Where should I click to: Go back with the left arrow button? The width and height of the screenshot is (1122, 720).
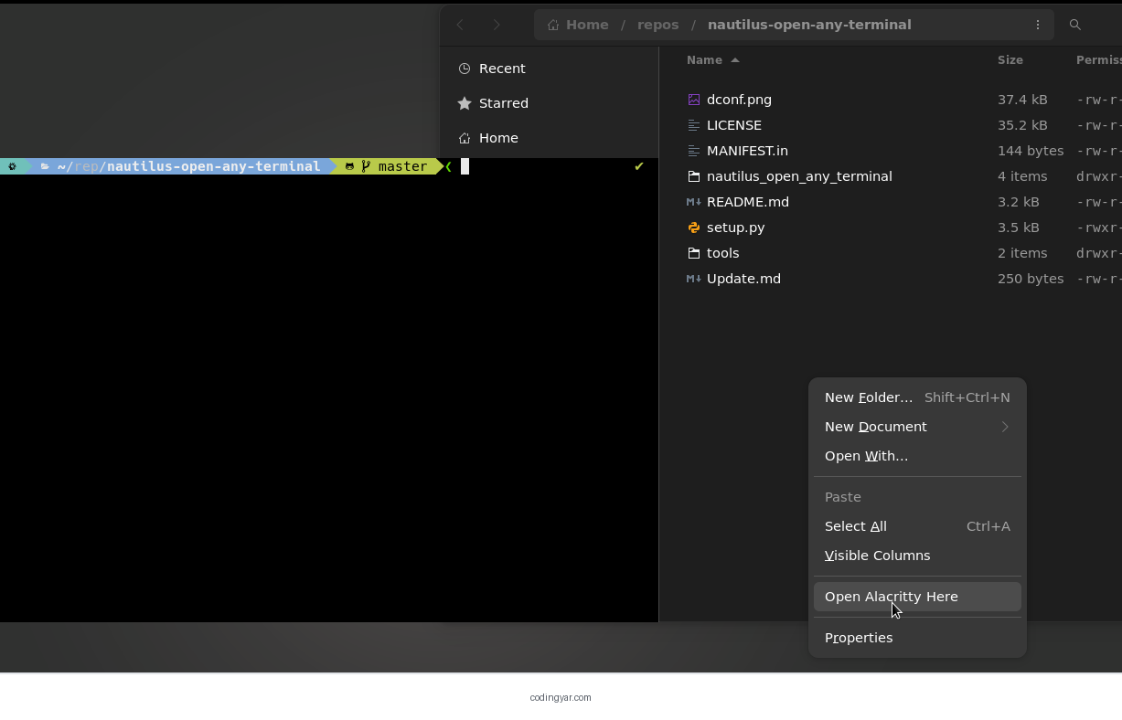[x=461, y=25]
